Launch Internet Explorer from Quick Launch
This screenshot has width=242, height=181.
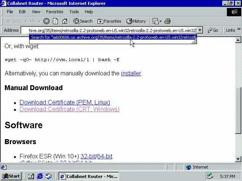(40, 176)
